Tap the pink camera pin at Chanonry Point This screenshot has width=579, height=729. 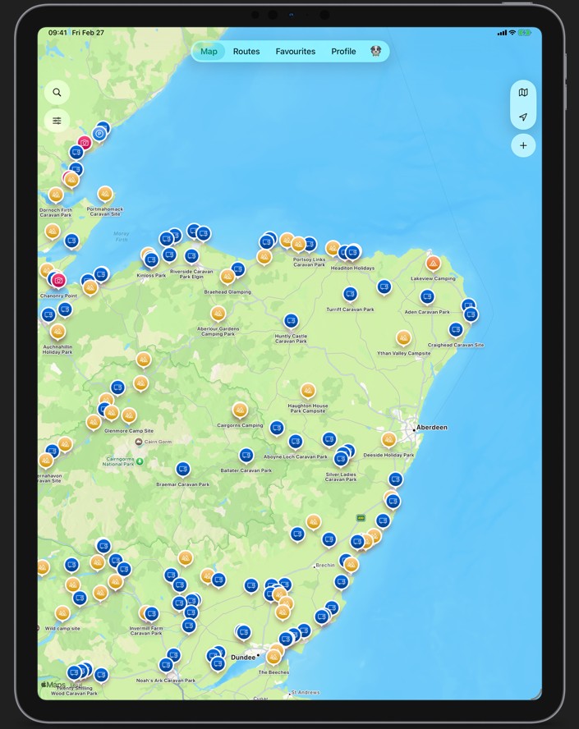pyautogui.click(x=58, y=281)
